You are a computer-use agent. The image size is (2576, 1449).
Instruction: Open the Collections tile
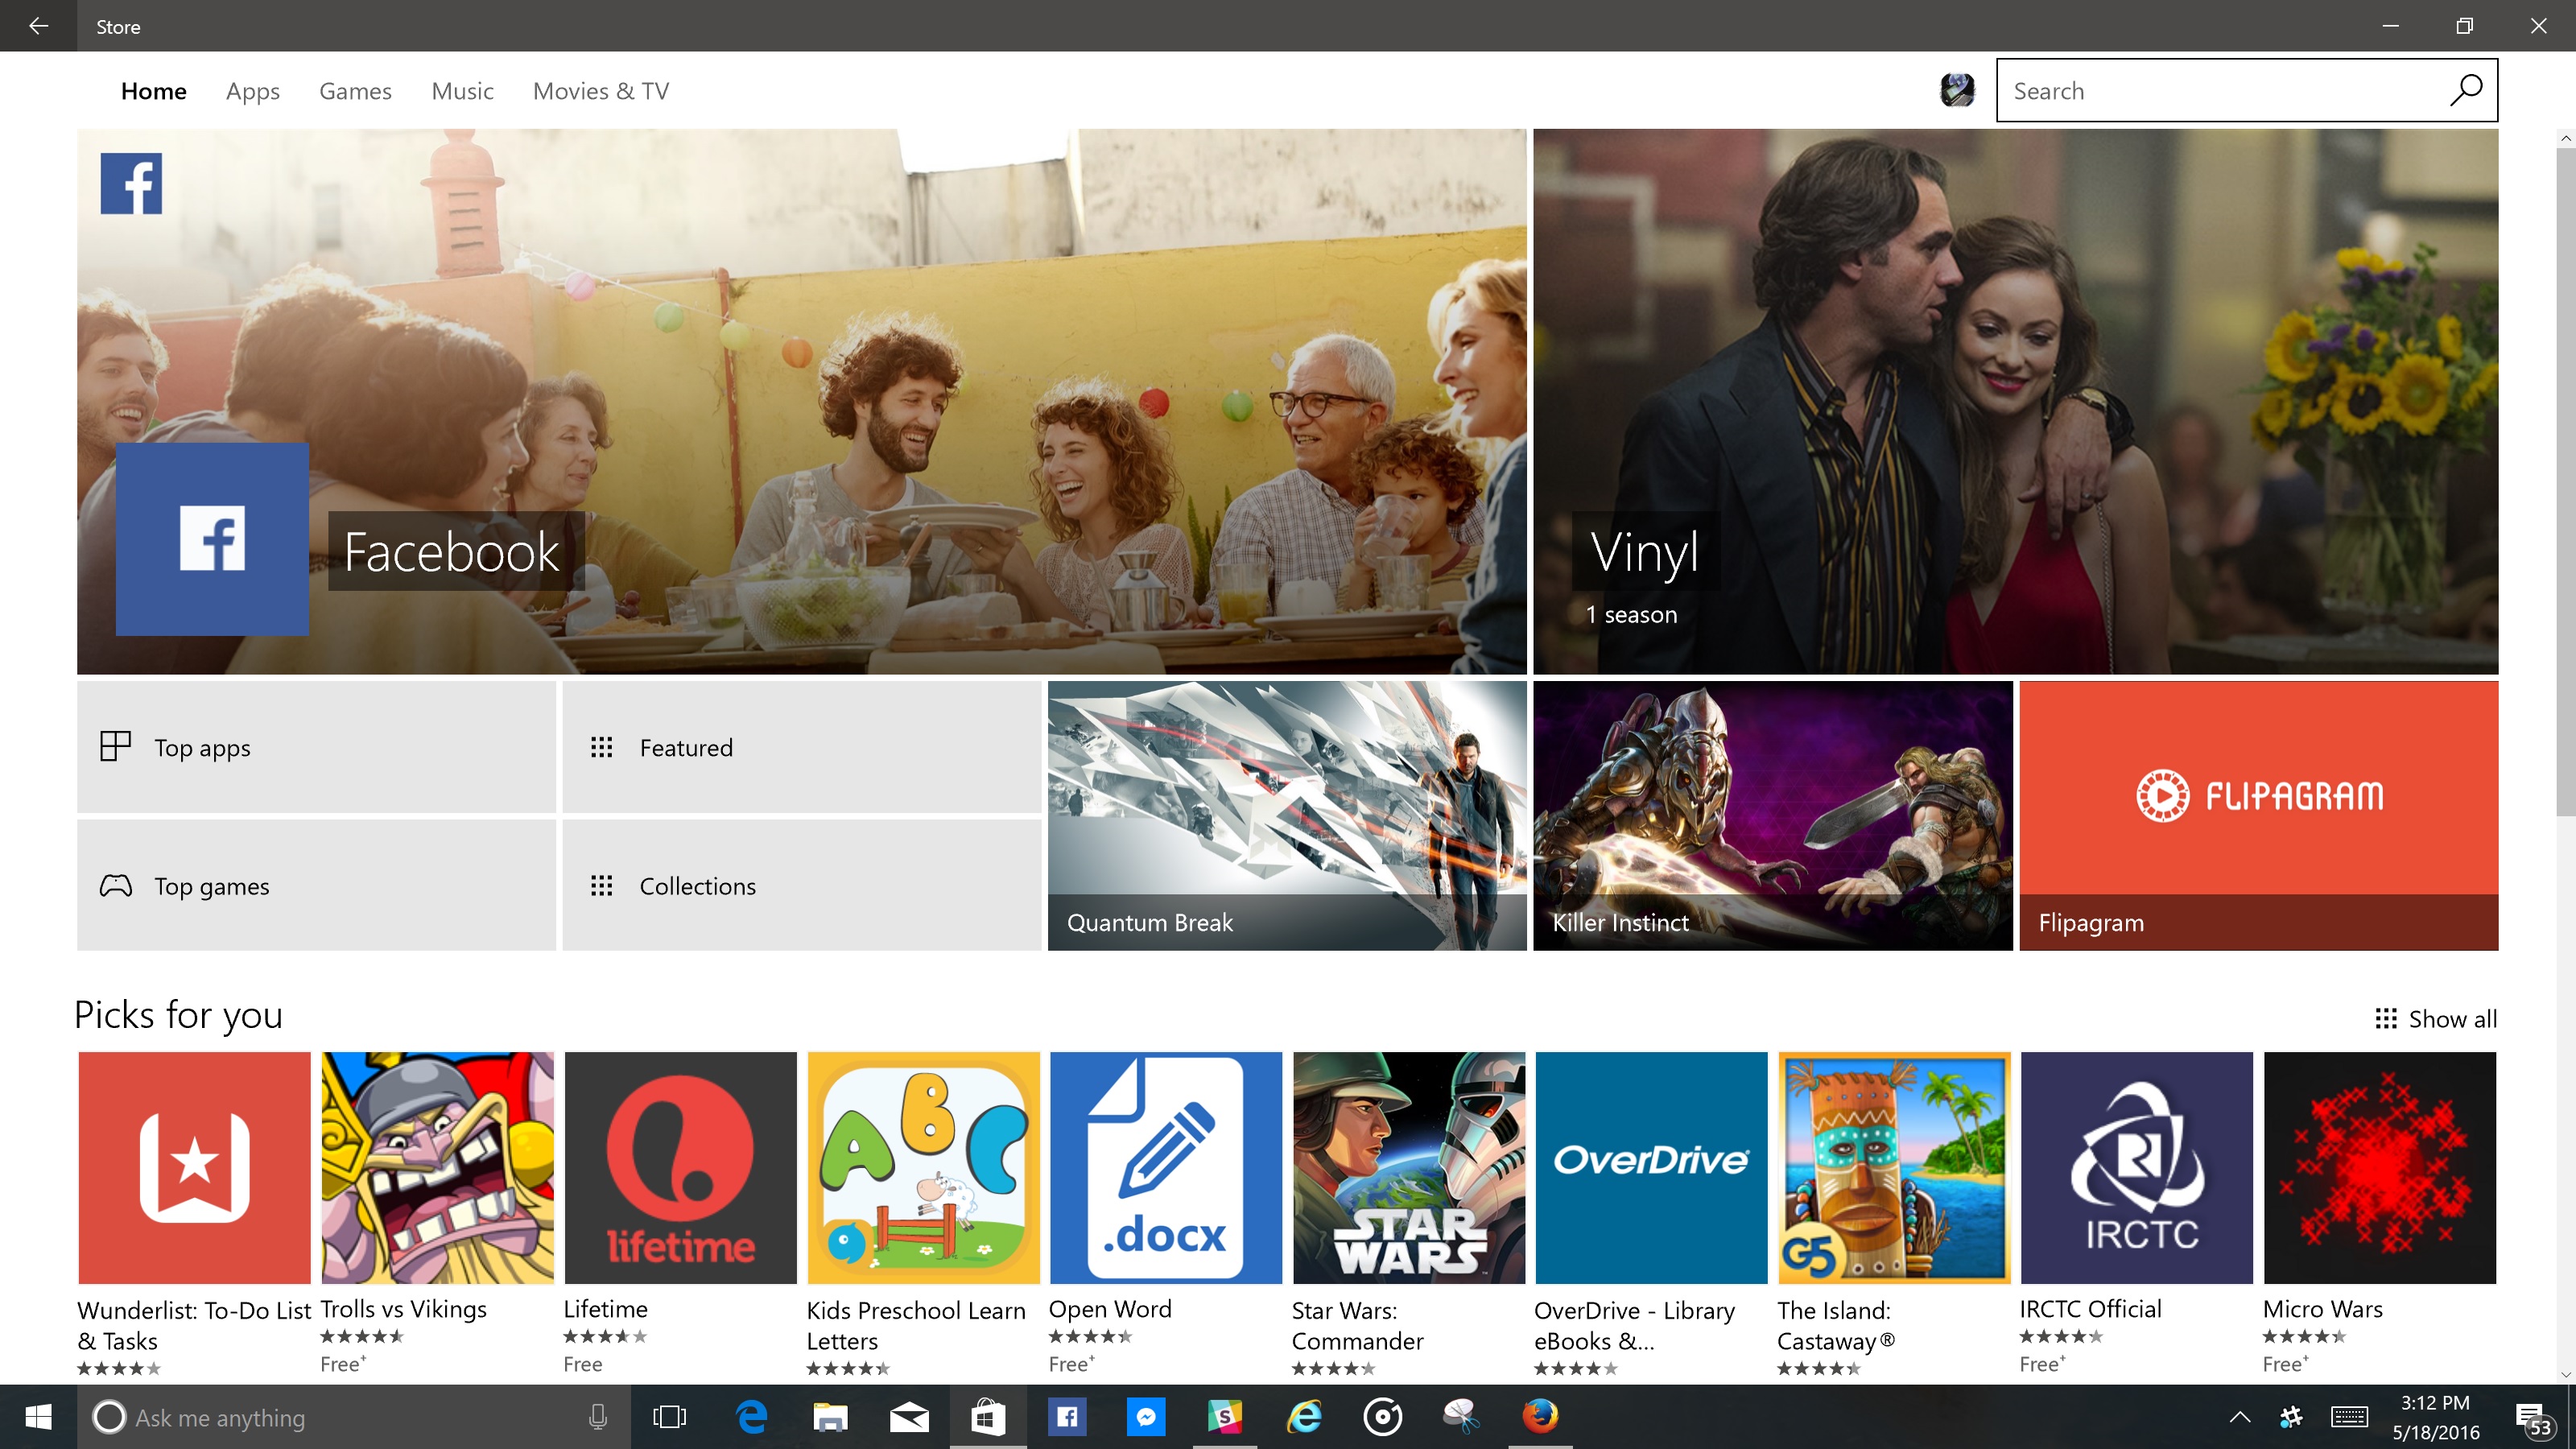point(801,885)
